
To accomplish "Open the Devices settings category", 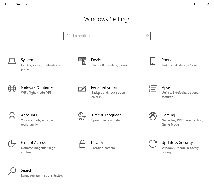I will pyautogui.click(x=98, y=60).
